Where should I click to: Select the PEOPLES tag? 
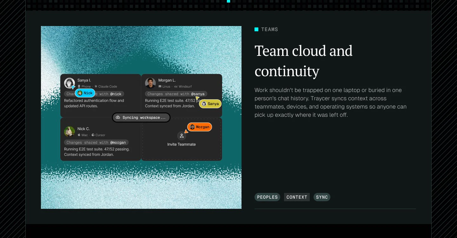(x=267, y=197)
